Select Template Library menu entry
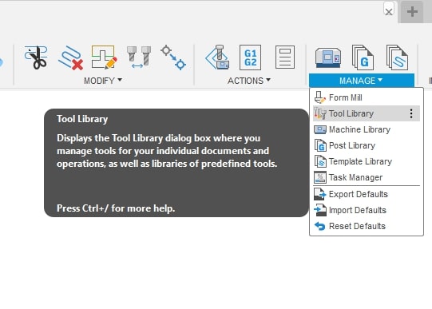Screen dimensions: 432x309 (367, 161)
